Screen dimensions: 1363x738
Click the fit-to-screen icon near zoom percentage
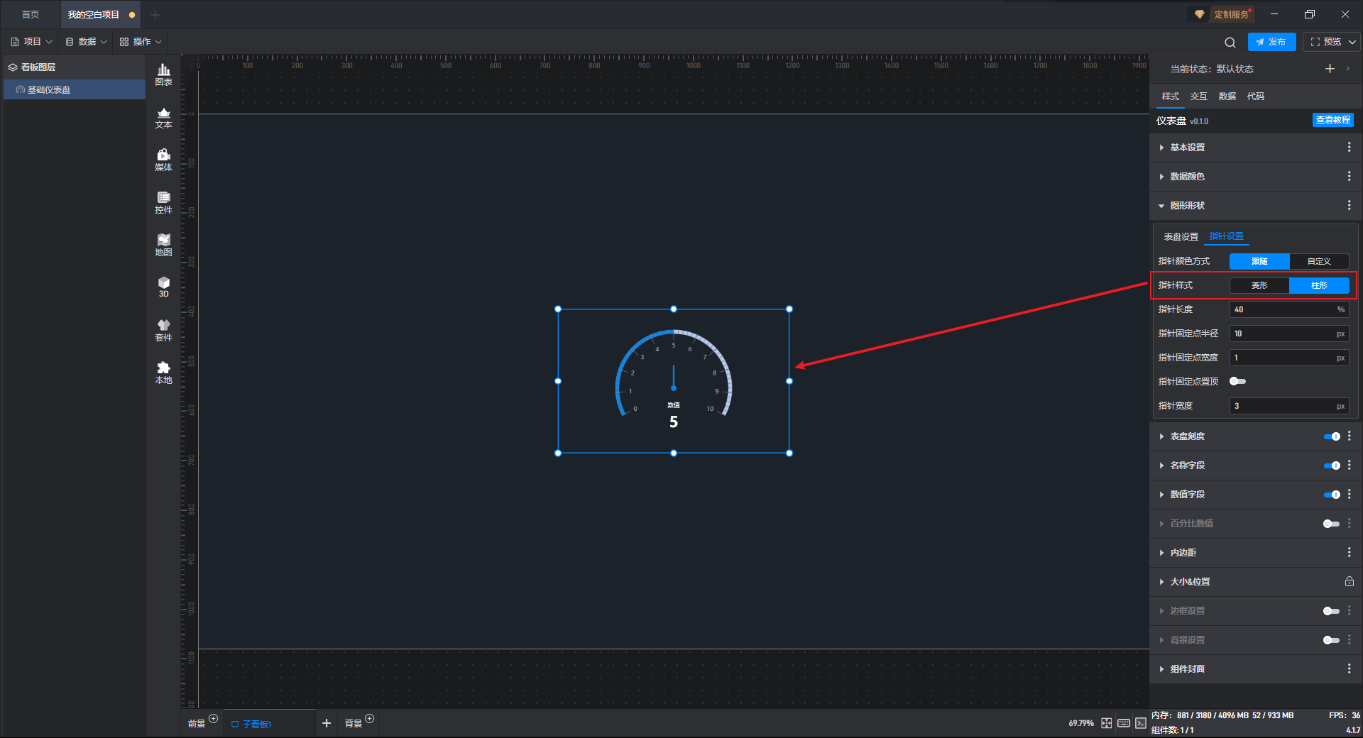(x=1107, y=723)
